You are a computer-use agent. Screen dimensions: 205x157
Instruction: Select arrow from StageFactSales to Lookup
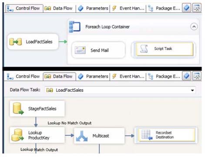36,122
